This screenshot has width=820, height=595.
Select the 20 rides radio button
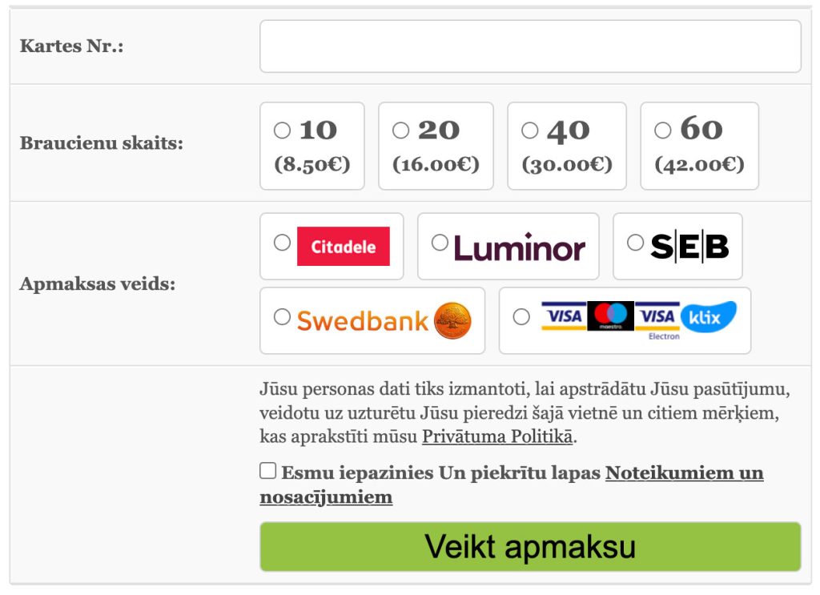tap(400, 130)
